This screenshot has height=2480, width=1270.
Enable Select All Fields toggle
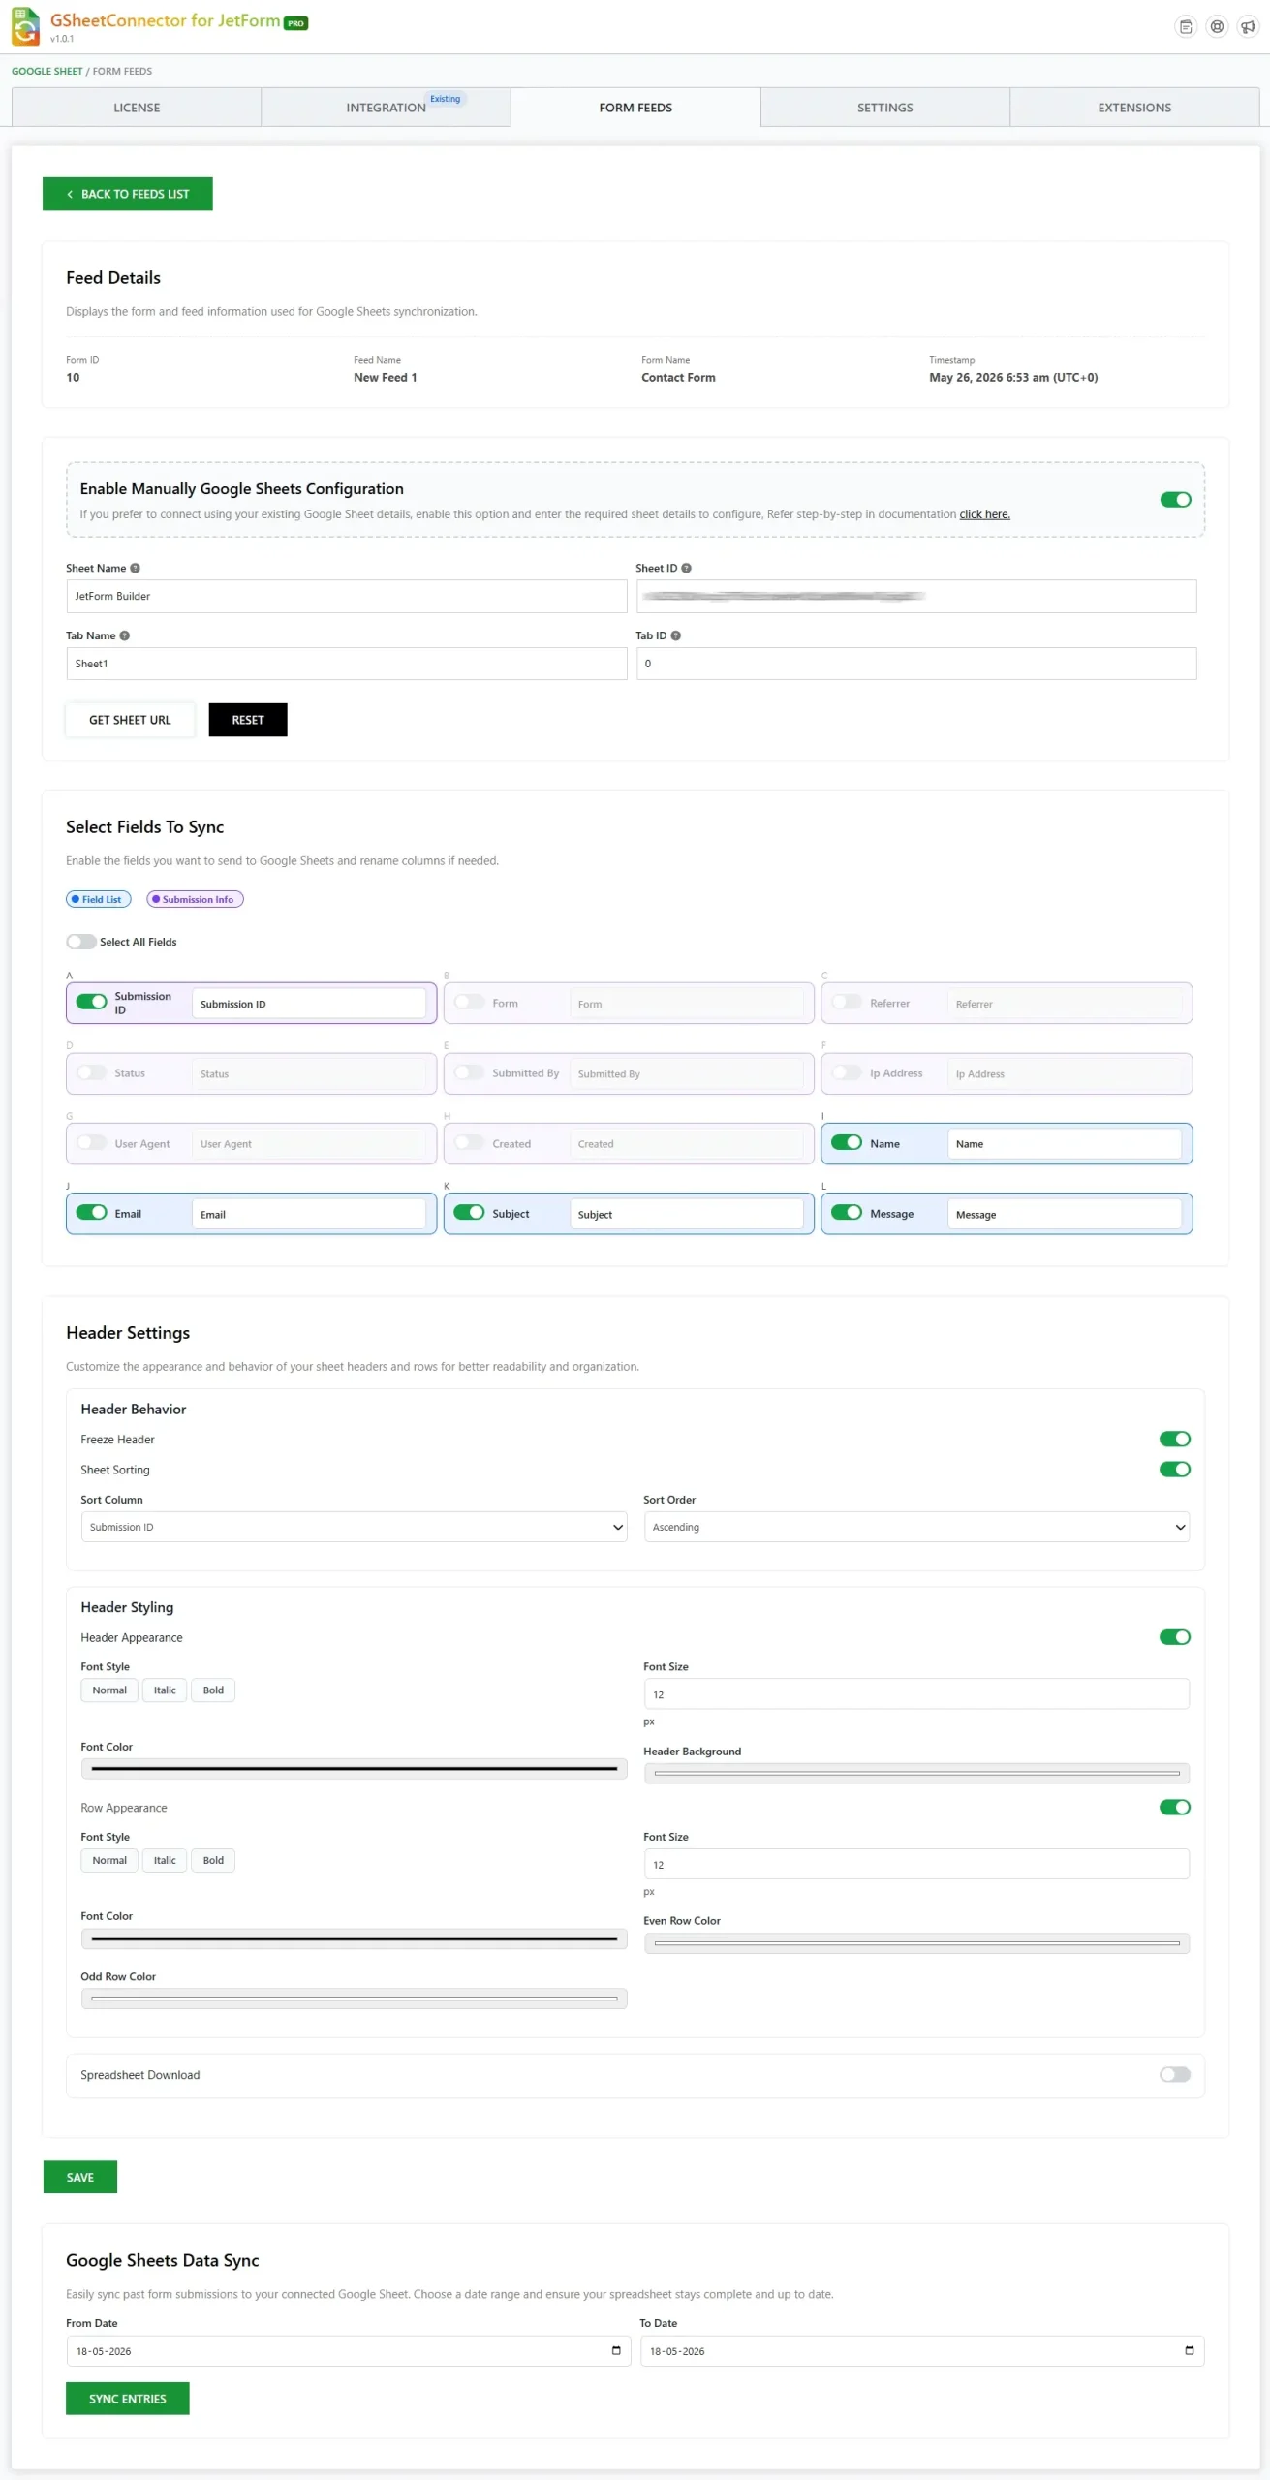(81, 942)
